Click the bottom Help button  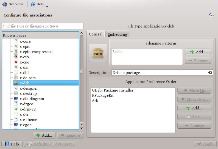(12, 144)
